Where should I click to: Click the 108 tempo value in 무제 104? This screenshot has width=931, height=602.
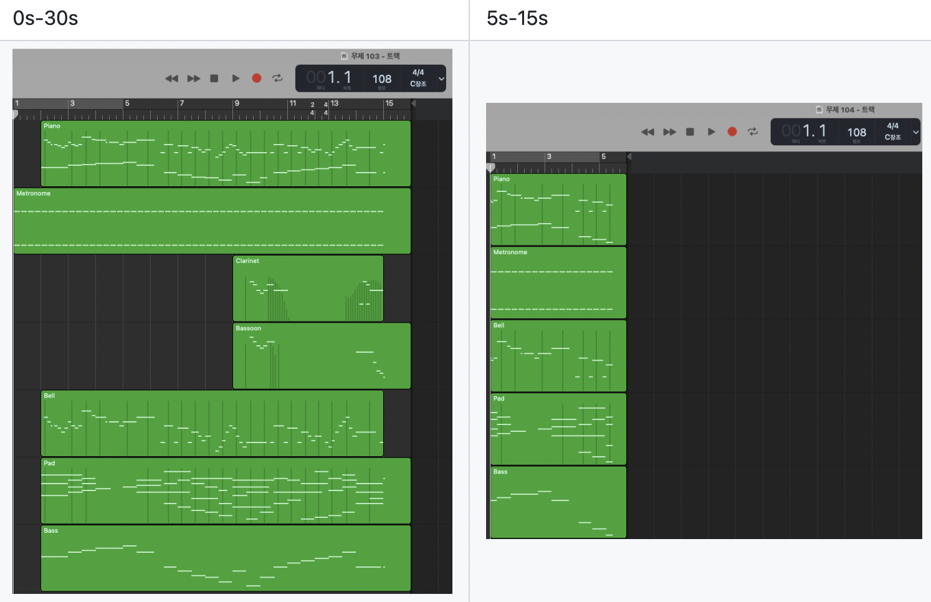[856, 132]
